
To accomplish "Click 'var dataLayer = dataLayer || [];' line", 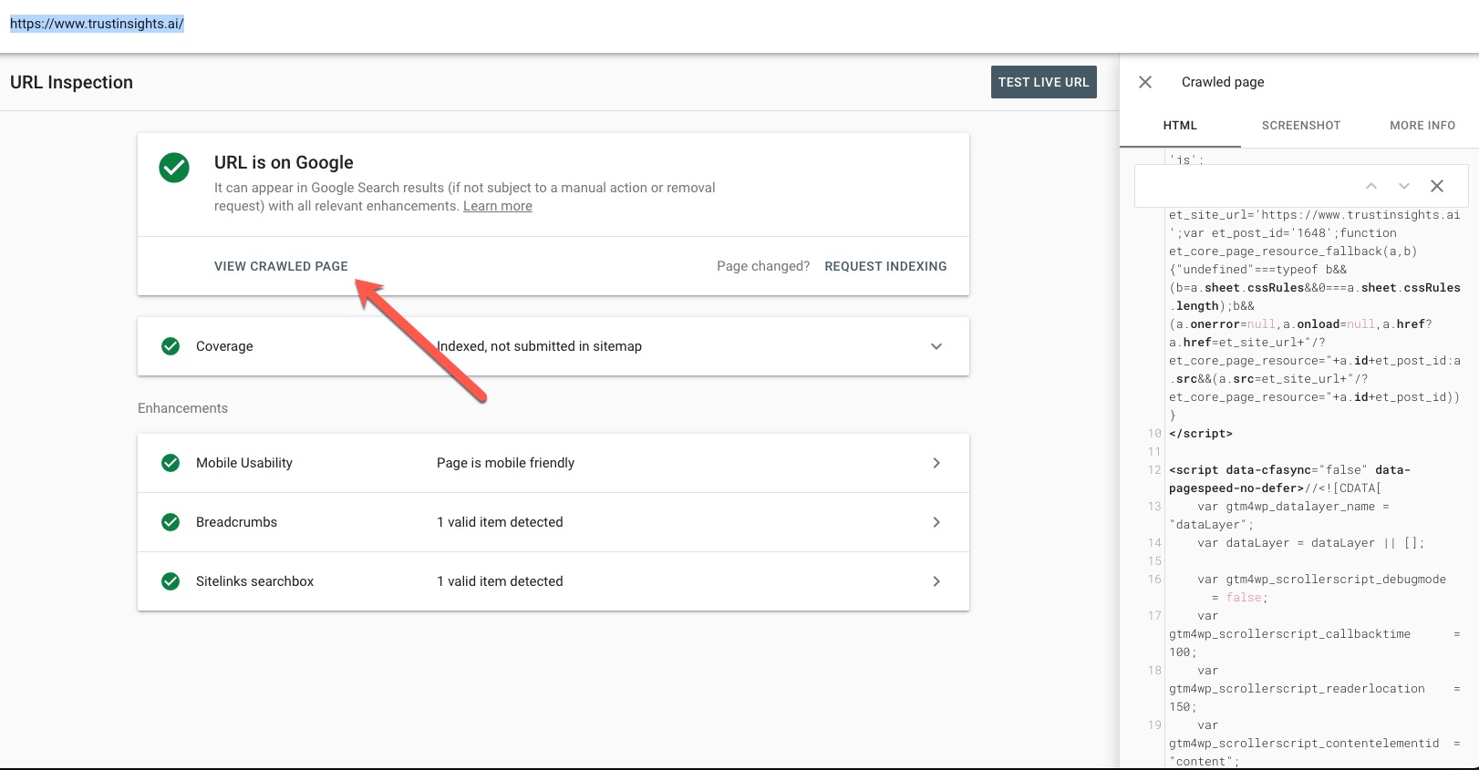I will [x=1310, y=543].
